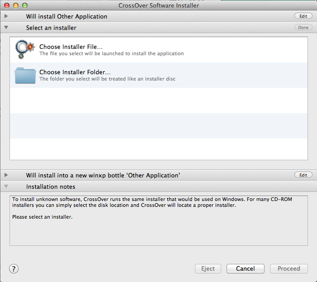
Task: Minimize the window with the yellow button
Action: click(16, 5)
